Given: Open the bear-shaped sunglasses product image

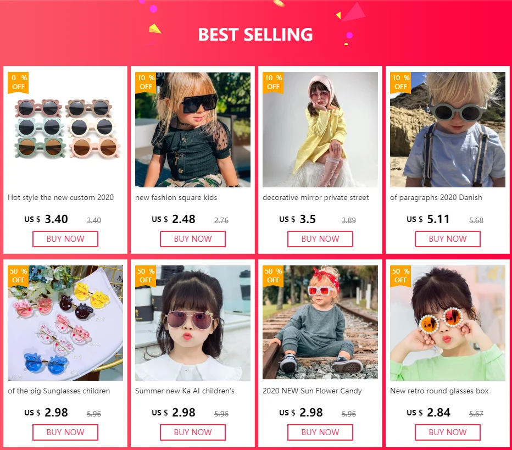Looking at the screenshot, I should (x=65, y=130).
